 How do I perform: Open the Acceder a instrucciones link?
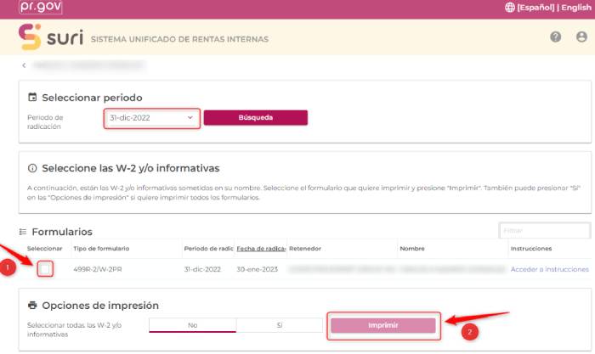click(549, 269)
